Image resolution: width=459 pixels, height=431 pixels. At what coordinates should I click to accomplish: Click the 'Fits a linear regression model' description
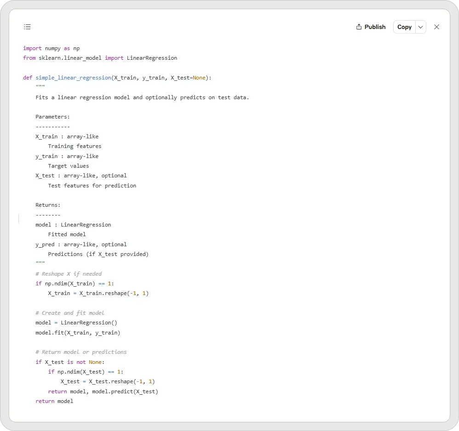click(142, 97)
